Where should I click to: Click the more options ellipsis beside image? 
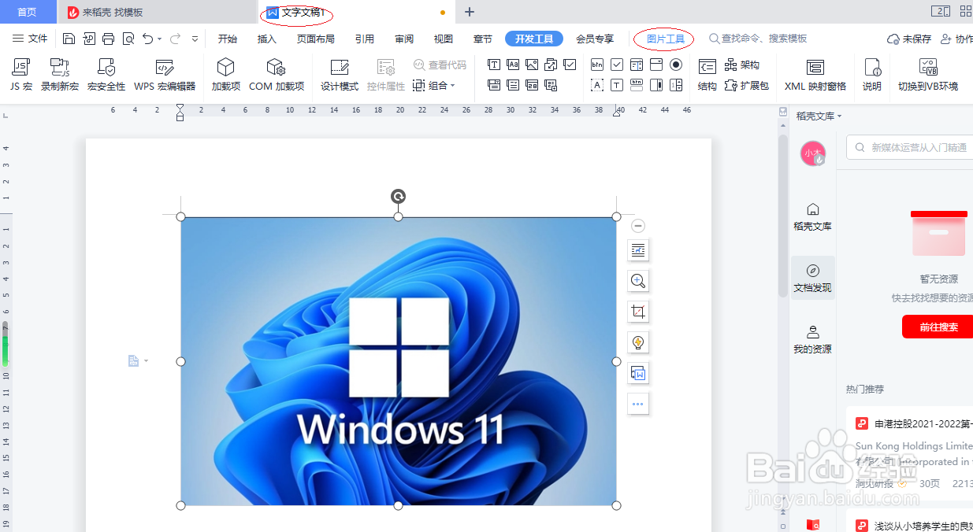point(638,404)
